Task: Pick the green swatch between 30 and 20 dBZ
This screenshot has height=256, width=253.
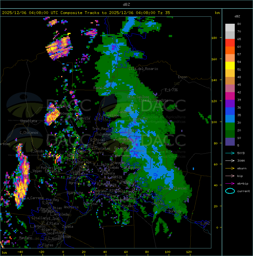Action: point(230,126)
